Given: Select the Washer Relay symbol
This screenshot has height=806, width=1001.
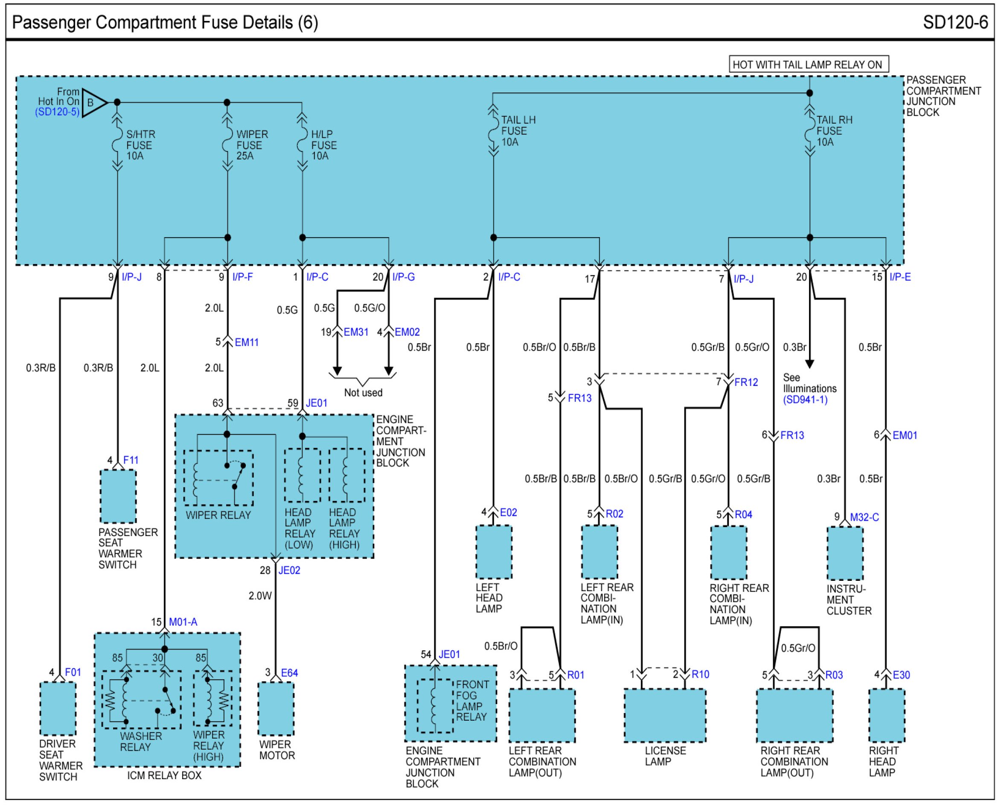Looking at the screenshot, I should point(141,700).
